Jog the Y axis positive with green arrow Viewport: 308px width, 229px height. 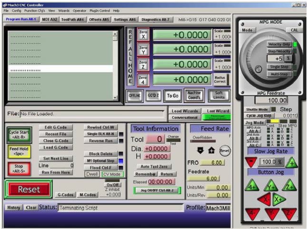click(271, 185)
